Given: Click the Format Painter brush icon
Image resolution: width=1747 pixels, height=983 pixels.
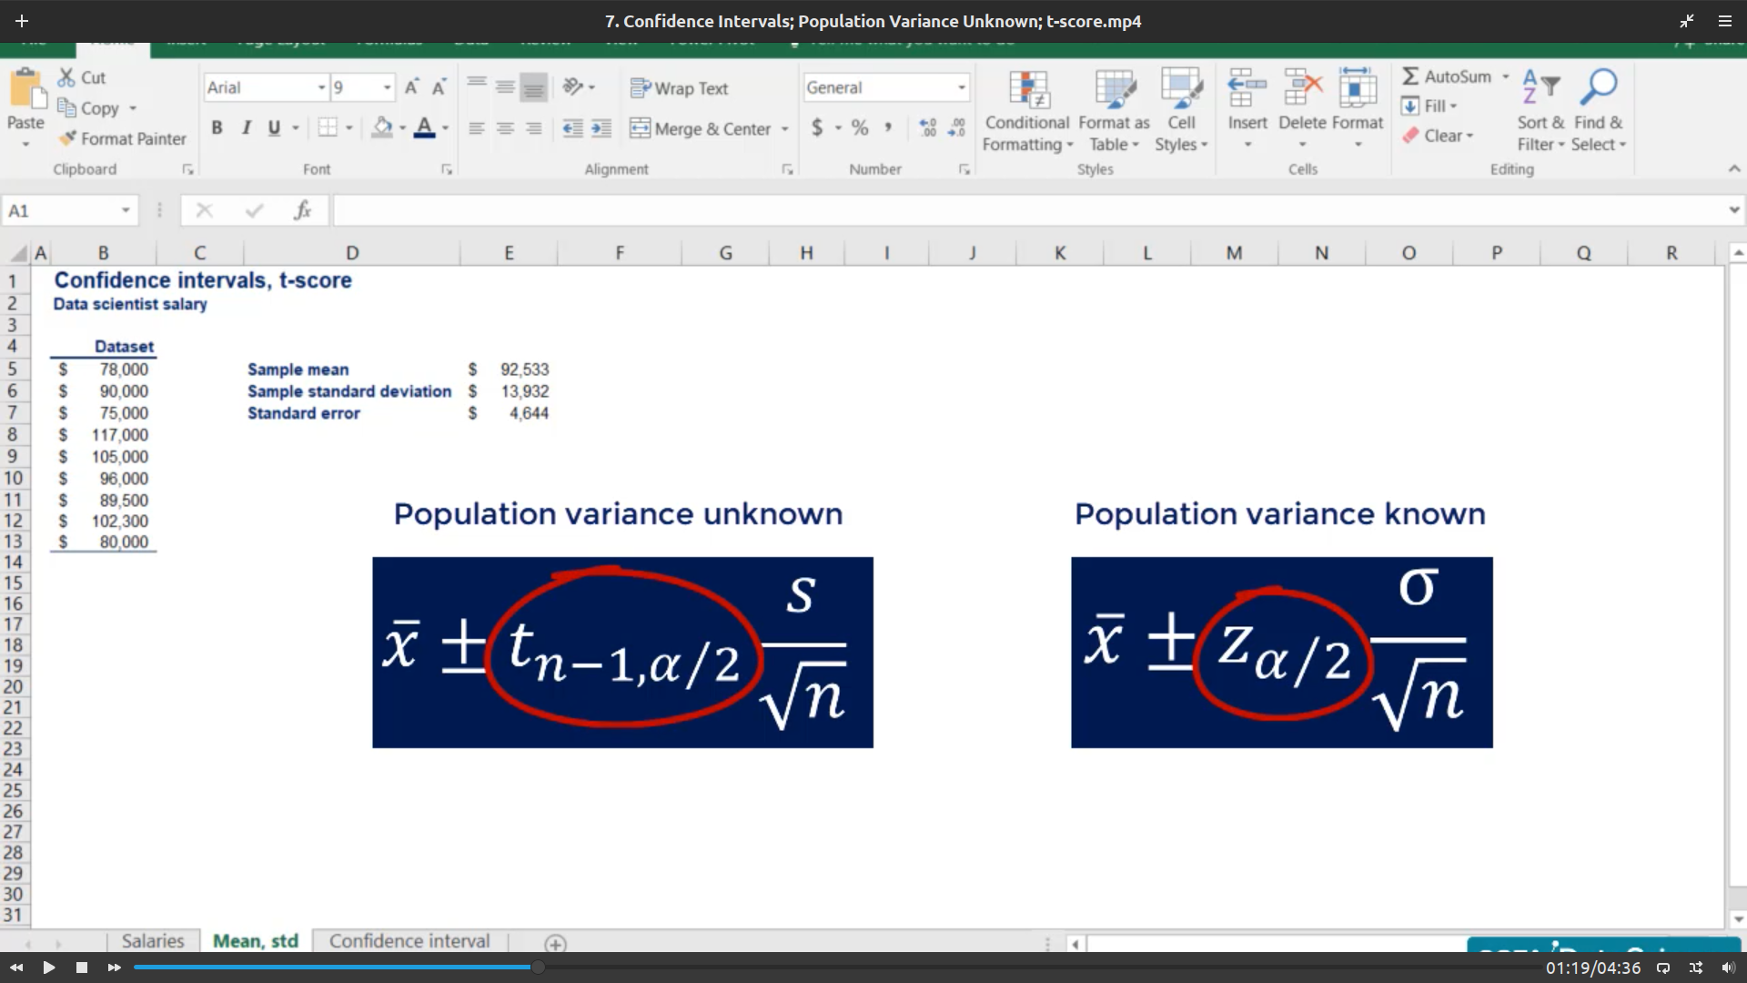Looking at the screenshot, I should (x=67, y=138).
